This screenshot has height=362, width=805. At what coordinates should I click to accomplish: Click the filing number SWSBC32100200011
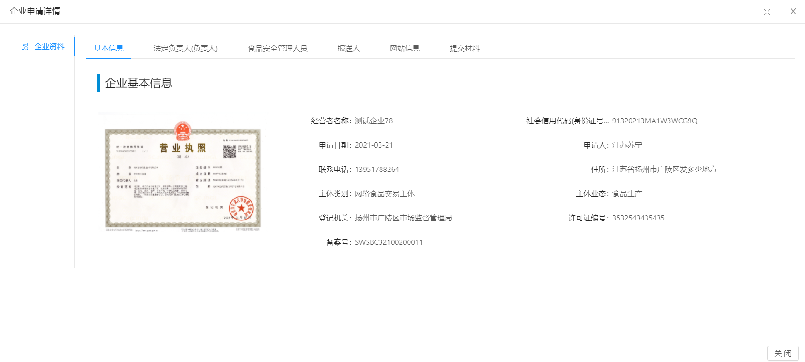point(388,242)
